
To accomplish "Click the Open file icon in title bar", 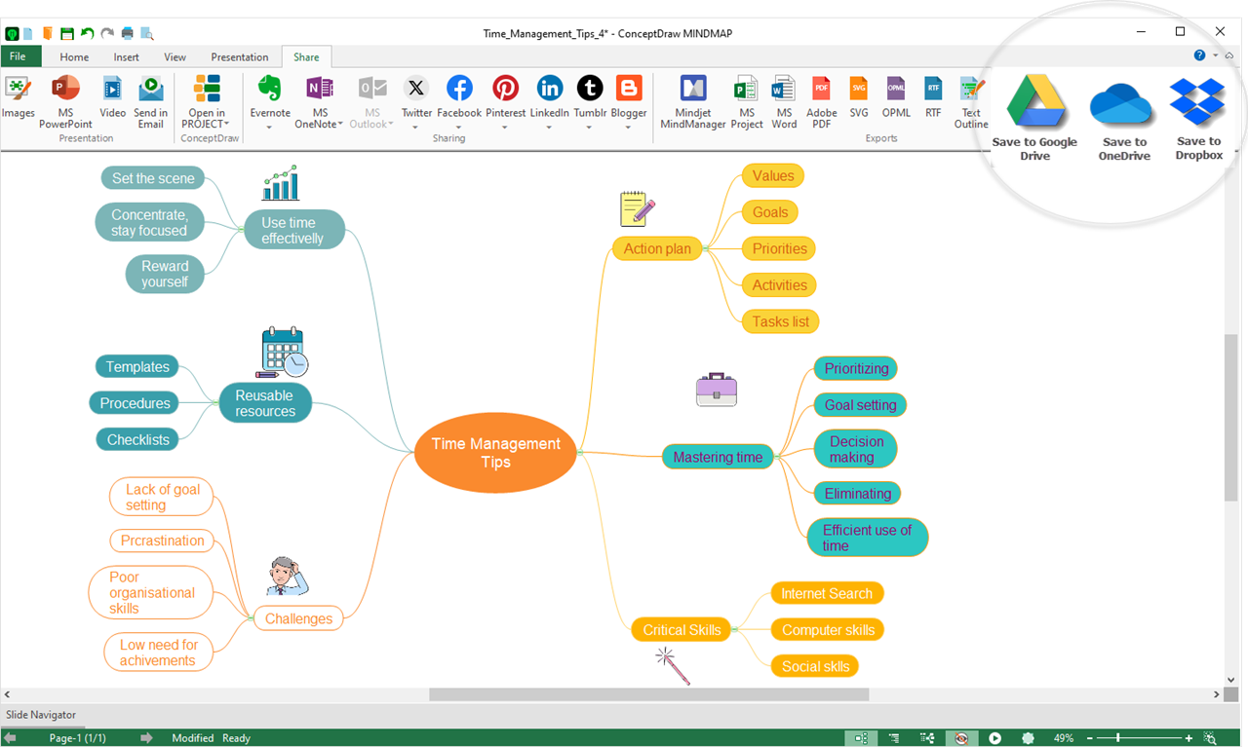I will pyautogui.click(x=48, y=33).
